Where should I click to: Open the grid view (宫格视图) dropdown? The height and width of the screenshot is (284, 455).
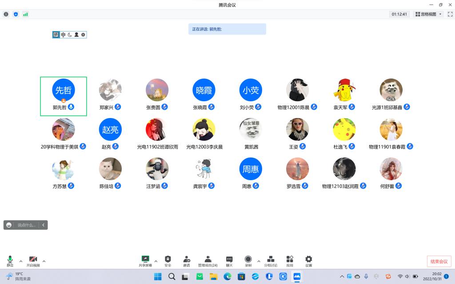(428, 14)
